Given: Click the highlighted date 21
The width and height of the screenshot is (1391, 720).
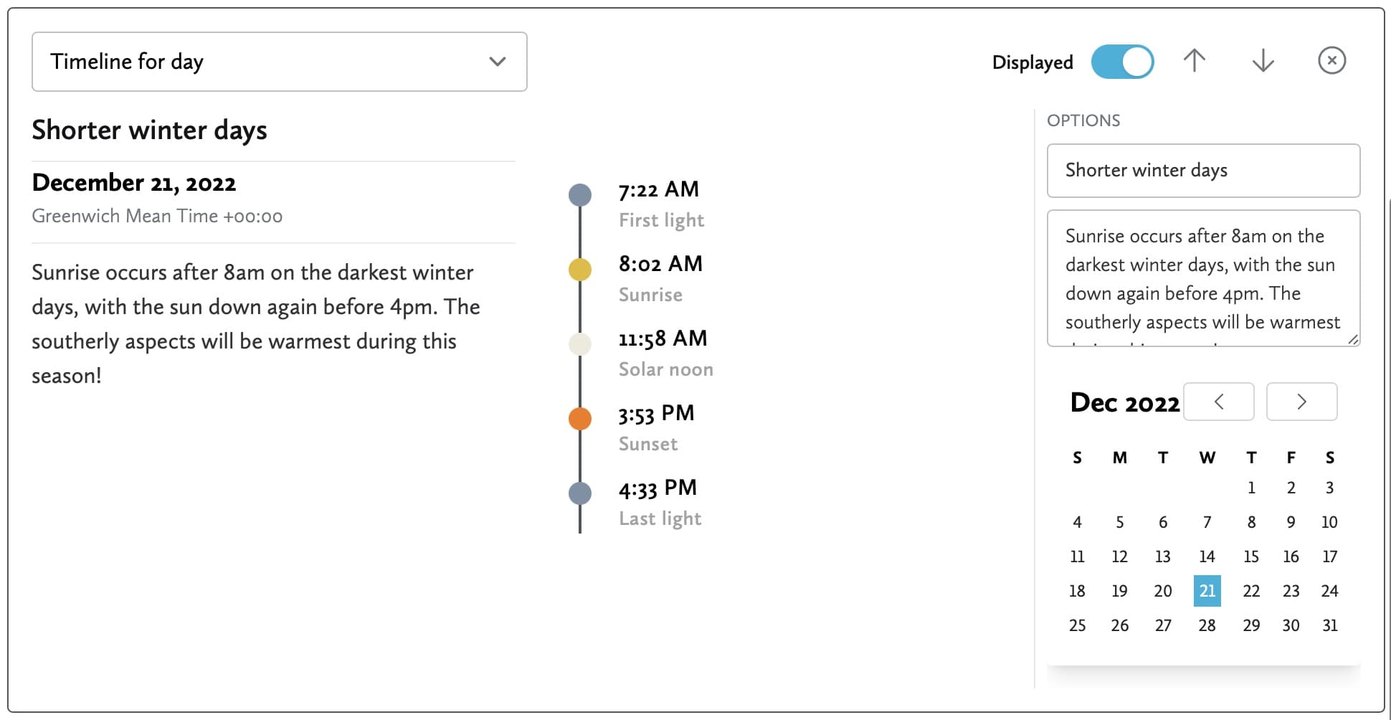Looking at the screenshot, I should point(1207,591).
